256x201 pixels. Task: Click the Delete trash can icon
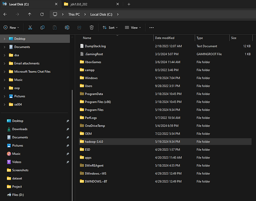[x=91, y=28]
